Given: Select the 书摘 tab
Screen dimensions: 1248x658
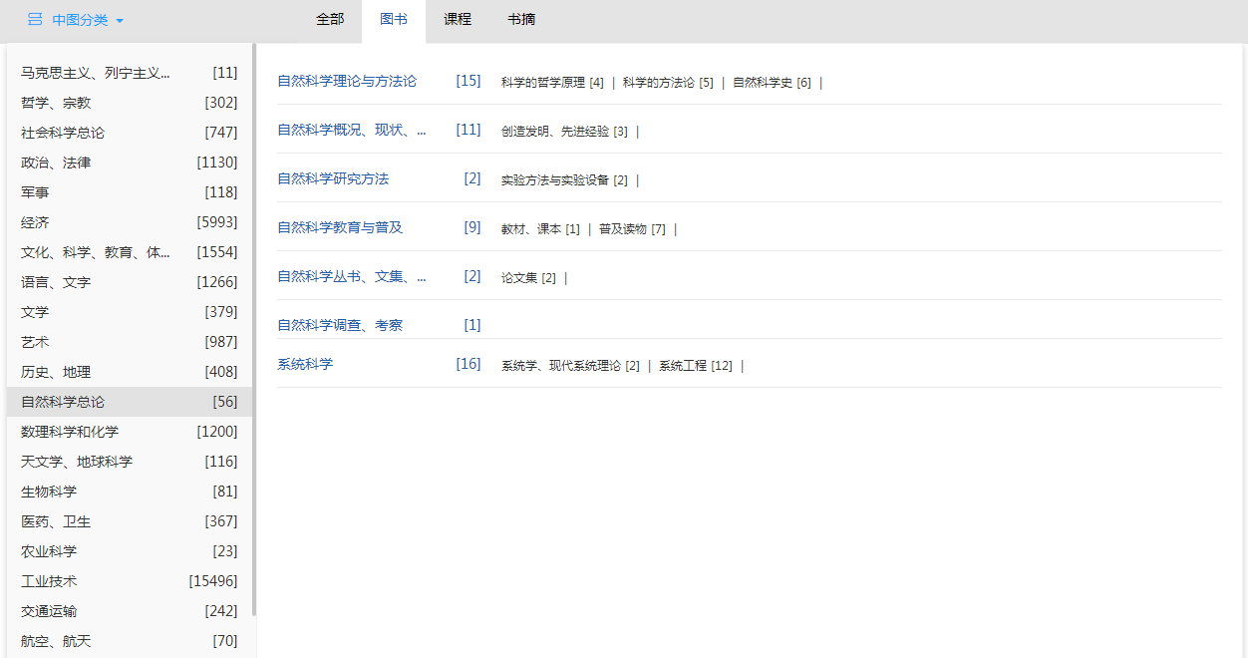Looking at the screenshot, I should [521, 20].
